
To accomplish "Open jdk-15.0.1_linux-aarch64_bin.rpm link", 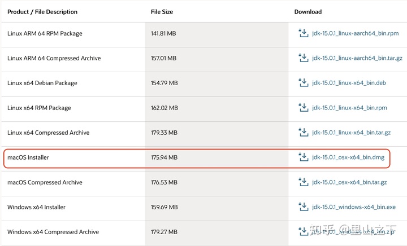I will tap(355, 33).
